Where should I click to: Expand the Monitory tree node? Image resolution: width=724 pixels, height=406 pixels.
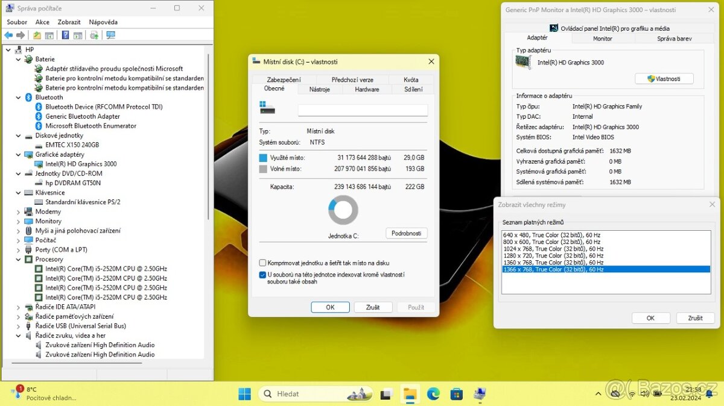(17, 221)
